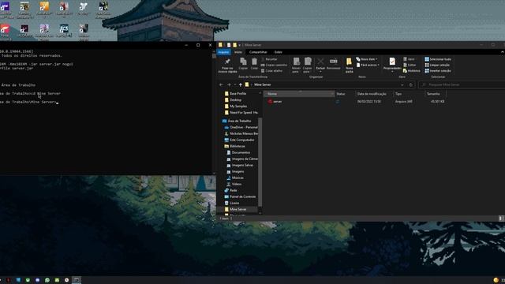
Task: Sort by the Status column header
Action: pos(345,94)
